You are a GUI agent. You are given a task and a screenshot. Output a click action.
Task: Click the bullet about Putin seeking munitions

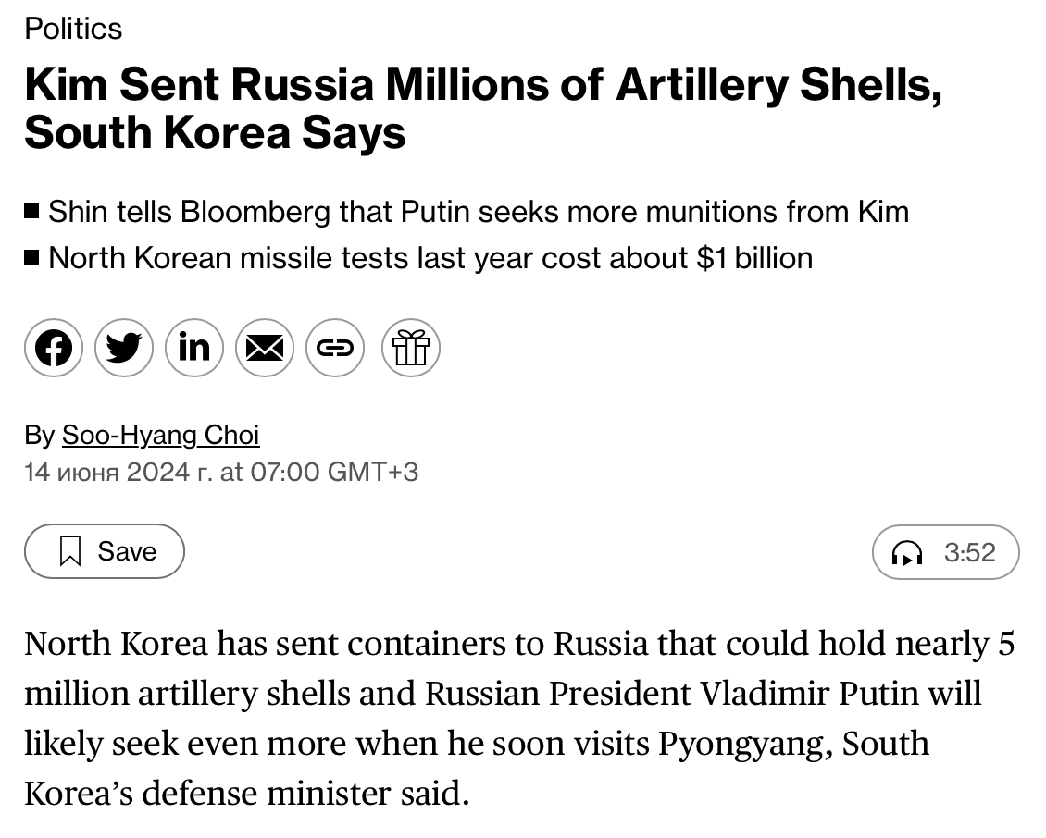[x=479, y=212]
